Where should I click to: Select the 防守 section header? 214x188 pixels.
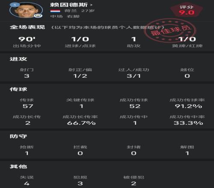click(18, 136)
